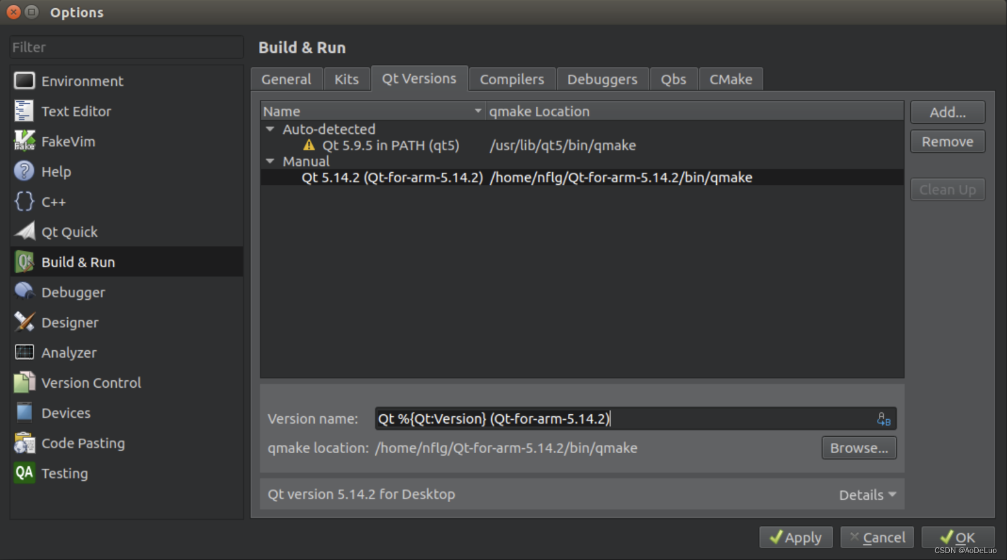The width and height of the screenshot is (1007, 560).
Task: Select the Code Pasting clipboard icon
Action: (24, 442)
